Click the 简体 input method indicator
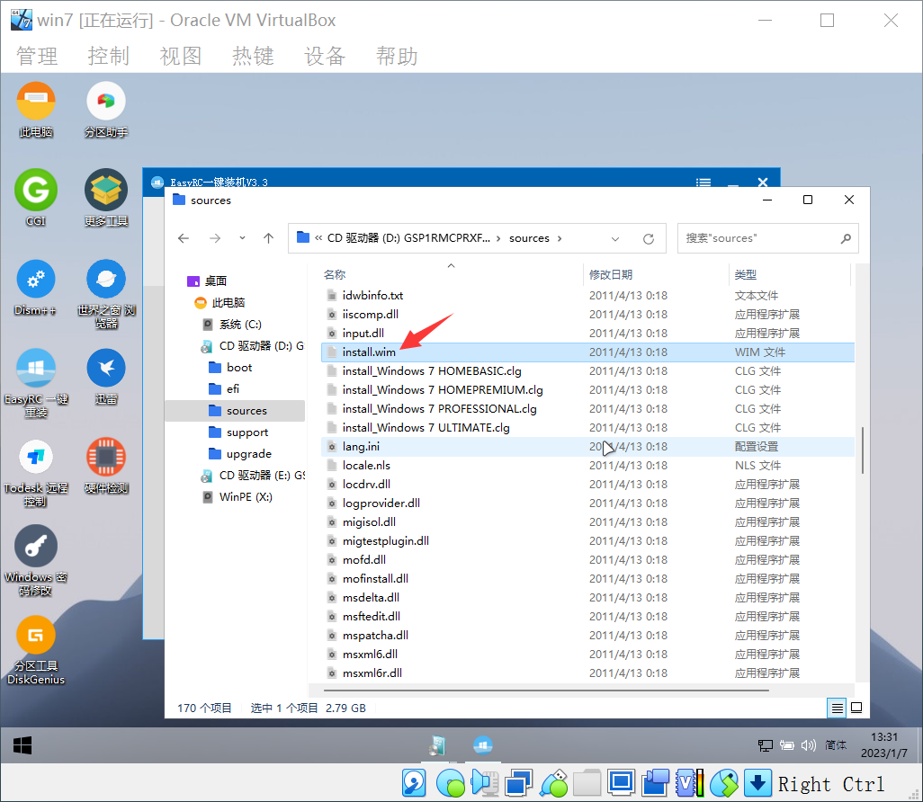The width and height of the screenshot is (923, 802). 836,745
